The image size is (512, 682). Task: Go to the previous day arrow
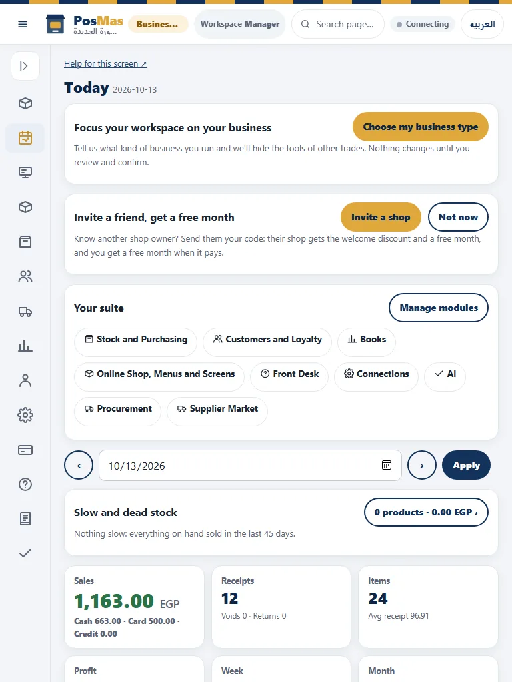click(79, 465)
